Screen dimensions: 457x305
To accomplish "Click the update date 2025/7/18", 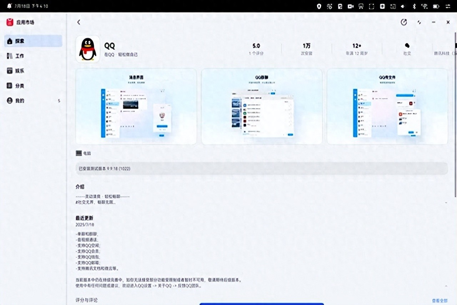I will 85,225.
